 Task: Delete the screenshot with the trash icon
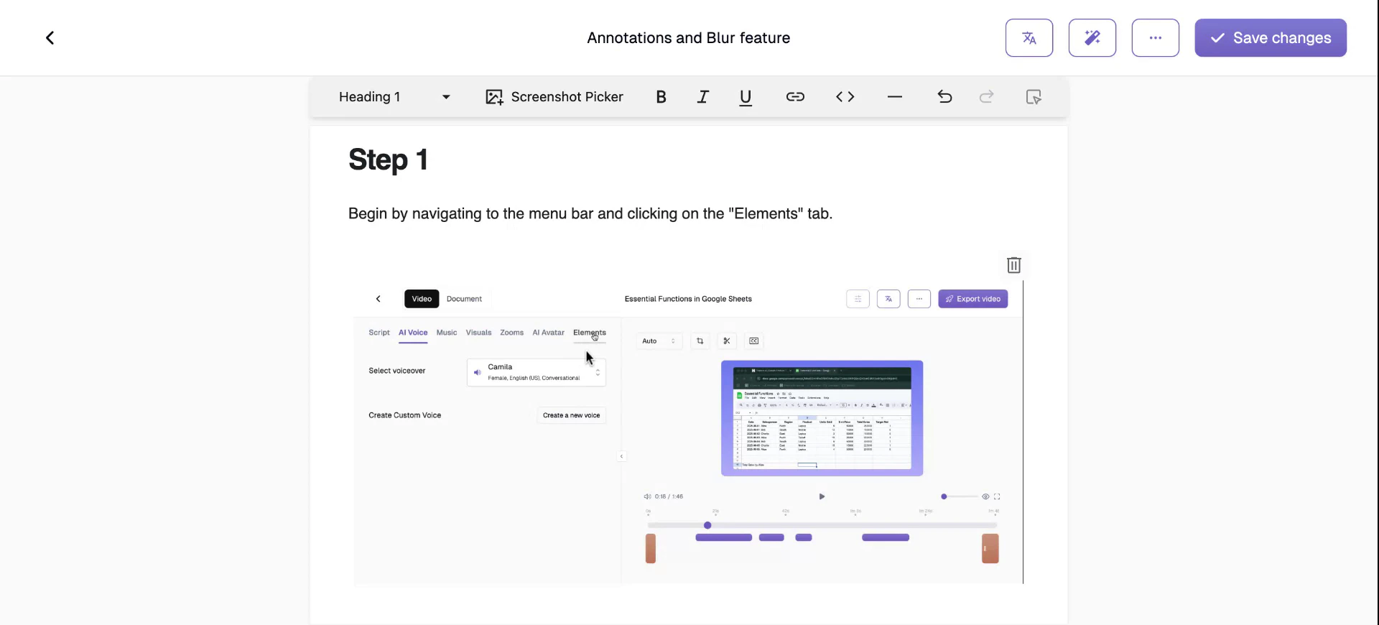coord(1014,265)
